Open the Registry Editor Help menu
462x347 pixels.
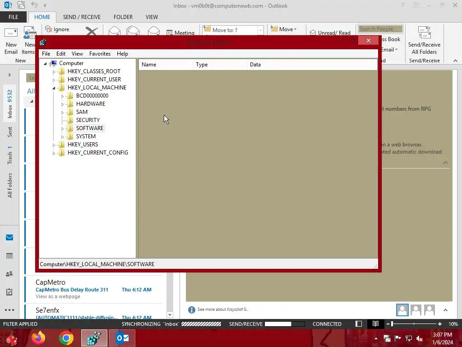point(122,54)
